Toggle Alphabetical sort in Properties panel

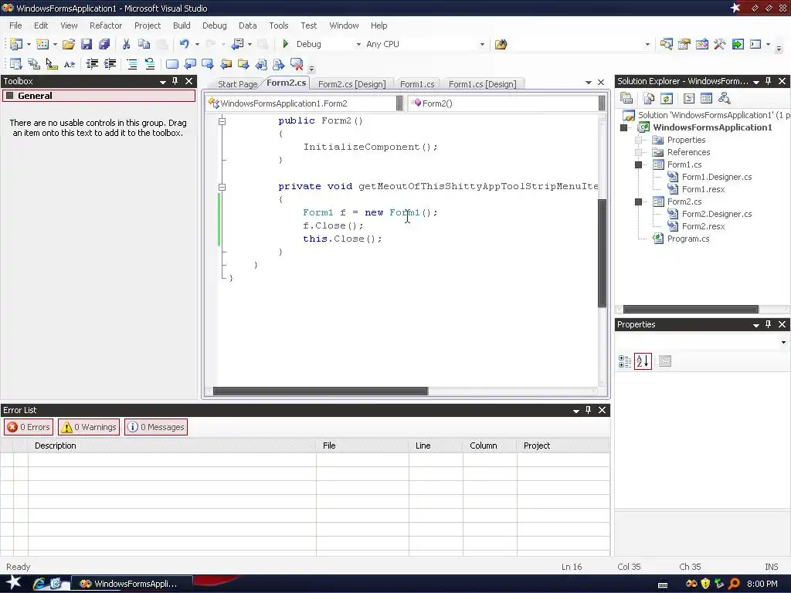pos(643,361)
